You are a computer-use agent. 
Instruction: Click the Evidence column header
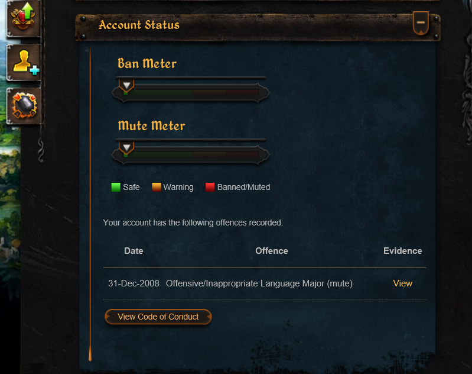pyautogui.click(x=402, y=251)
